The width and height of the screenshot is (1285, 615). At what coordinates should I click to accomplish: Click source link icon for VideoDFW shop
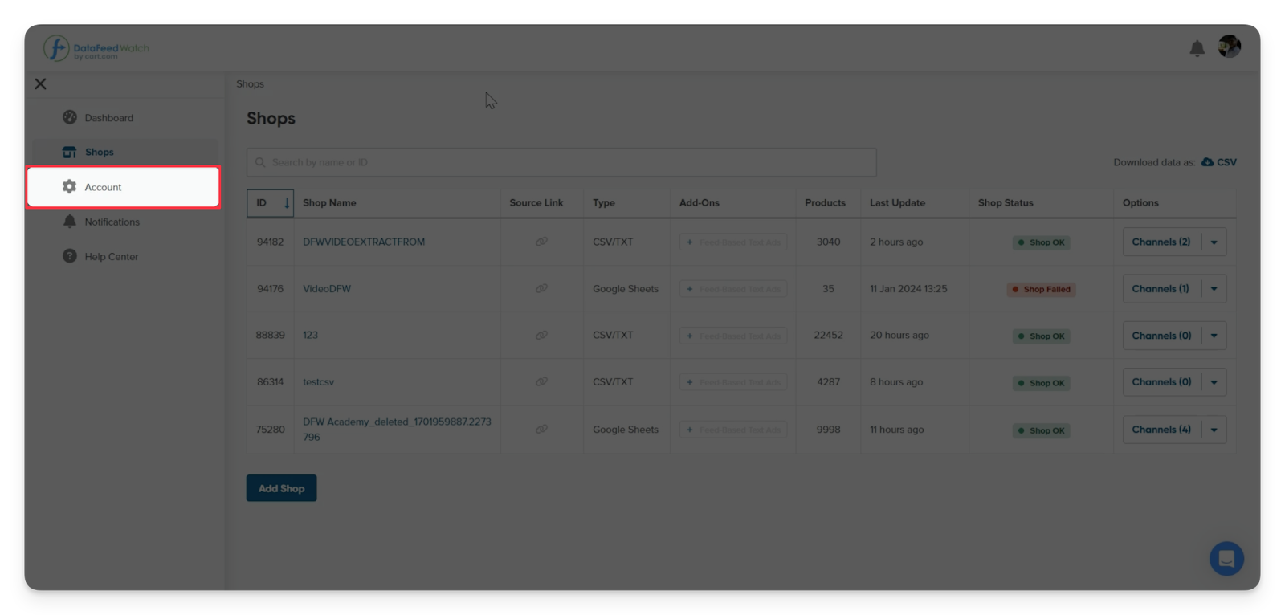coord(541,289)
